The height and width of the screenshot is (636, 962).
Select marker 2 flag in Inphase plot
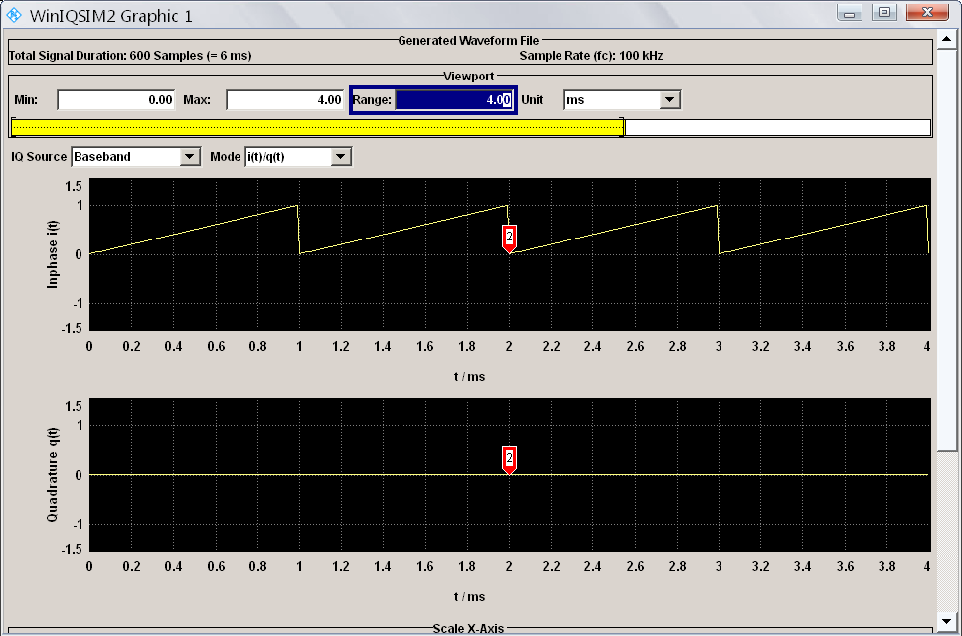[x=509, y=237]
